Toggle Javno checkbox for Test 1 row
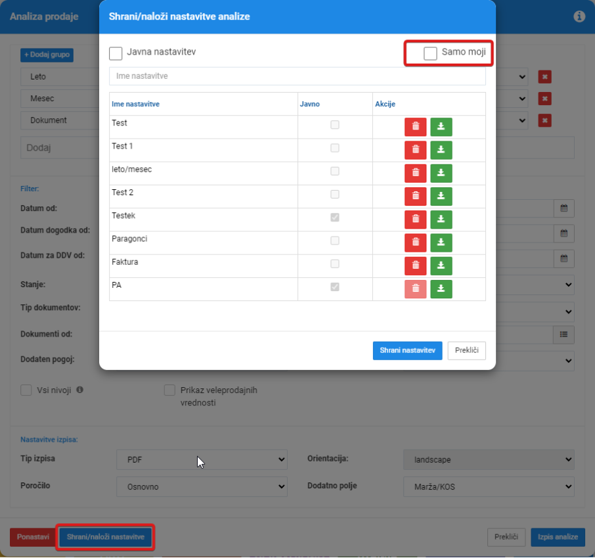595x558 pixels. coord(335,148)
